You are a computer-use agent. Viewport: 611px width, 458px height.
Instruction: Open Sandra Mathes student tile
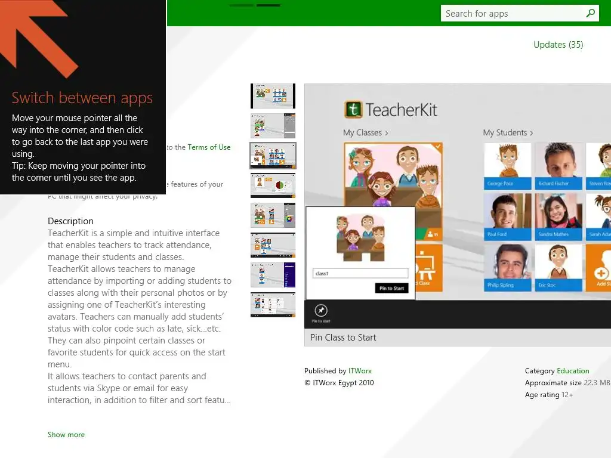click(558, 217)
